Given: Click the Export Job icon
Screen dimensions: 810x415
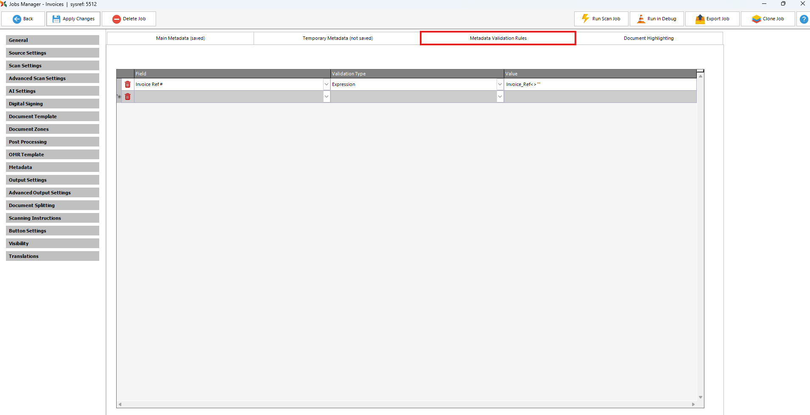Looking at the screenshot, I should pyautogui.click(x=700, y=19).
